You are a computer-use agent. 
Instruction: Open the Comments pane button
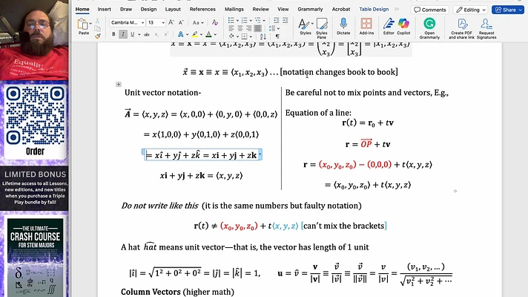429,10
